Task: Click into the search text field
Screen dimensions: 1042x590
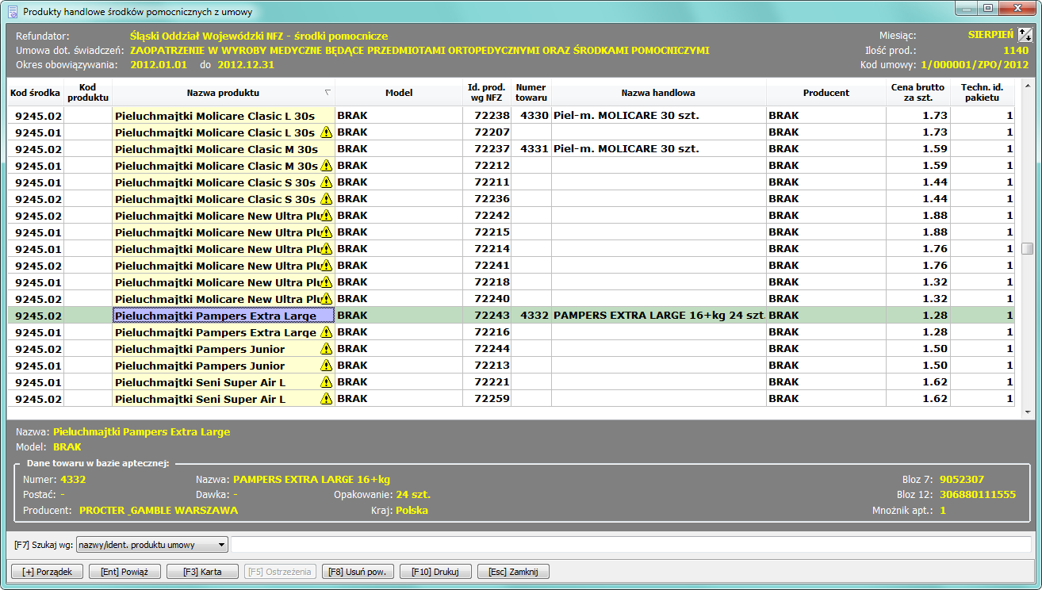Action: 631,545
